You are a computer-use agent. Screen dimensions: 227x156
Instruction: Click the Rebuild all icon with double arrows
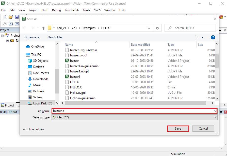point(17,23)
